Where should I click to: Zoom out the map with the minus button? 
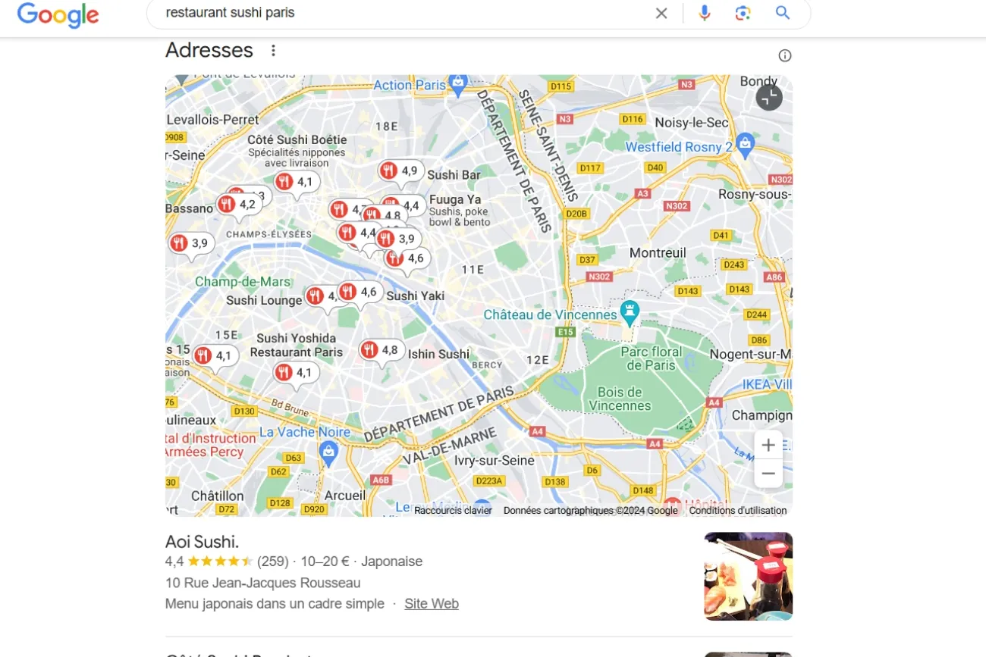[x=768, y=474]
